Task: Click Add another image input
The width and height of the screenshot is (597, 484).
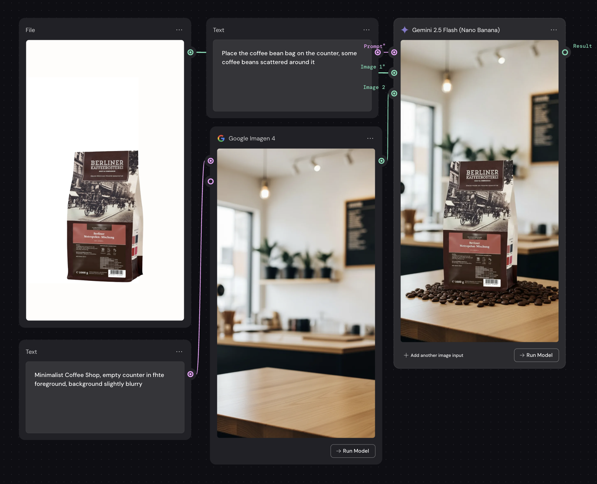Action: coord(434,355)
